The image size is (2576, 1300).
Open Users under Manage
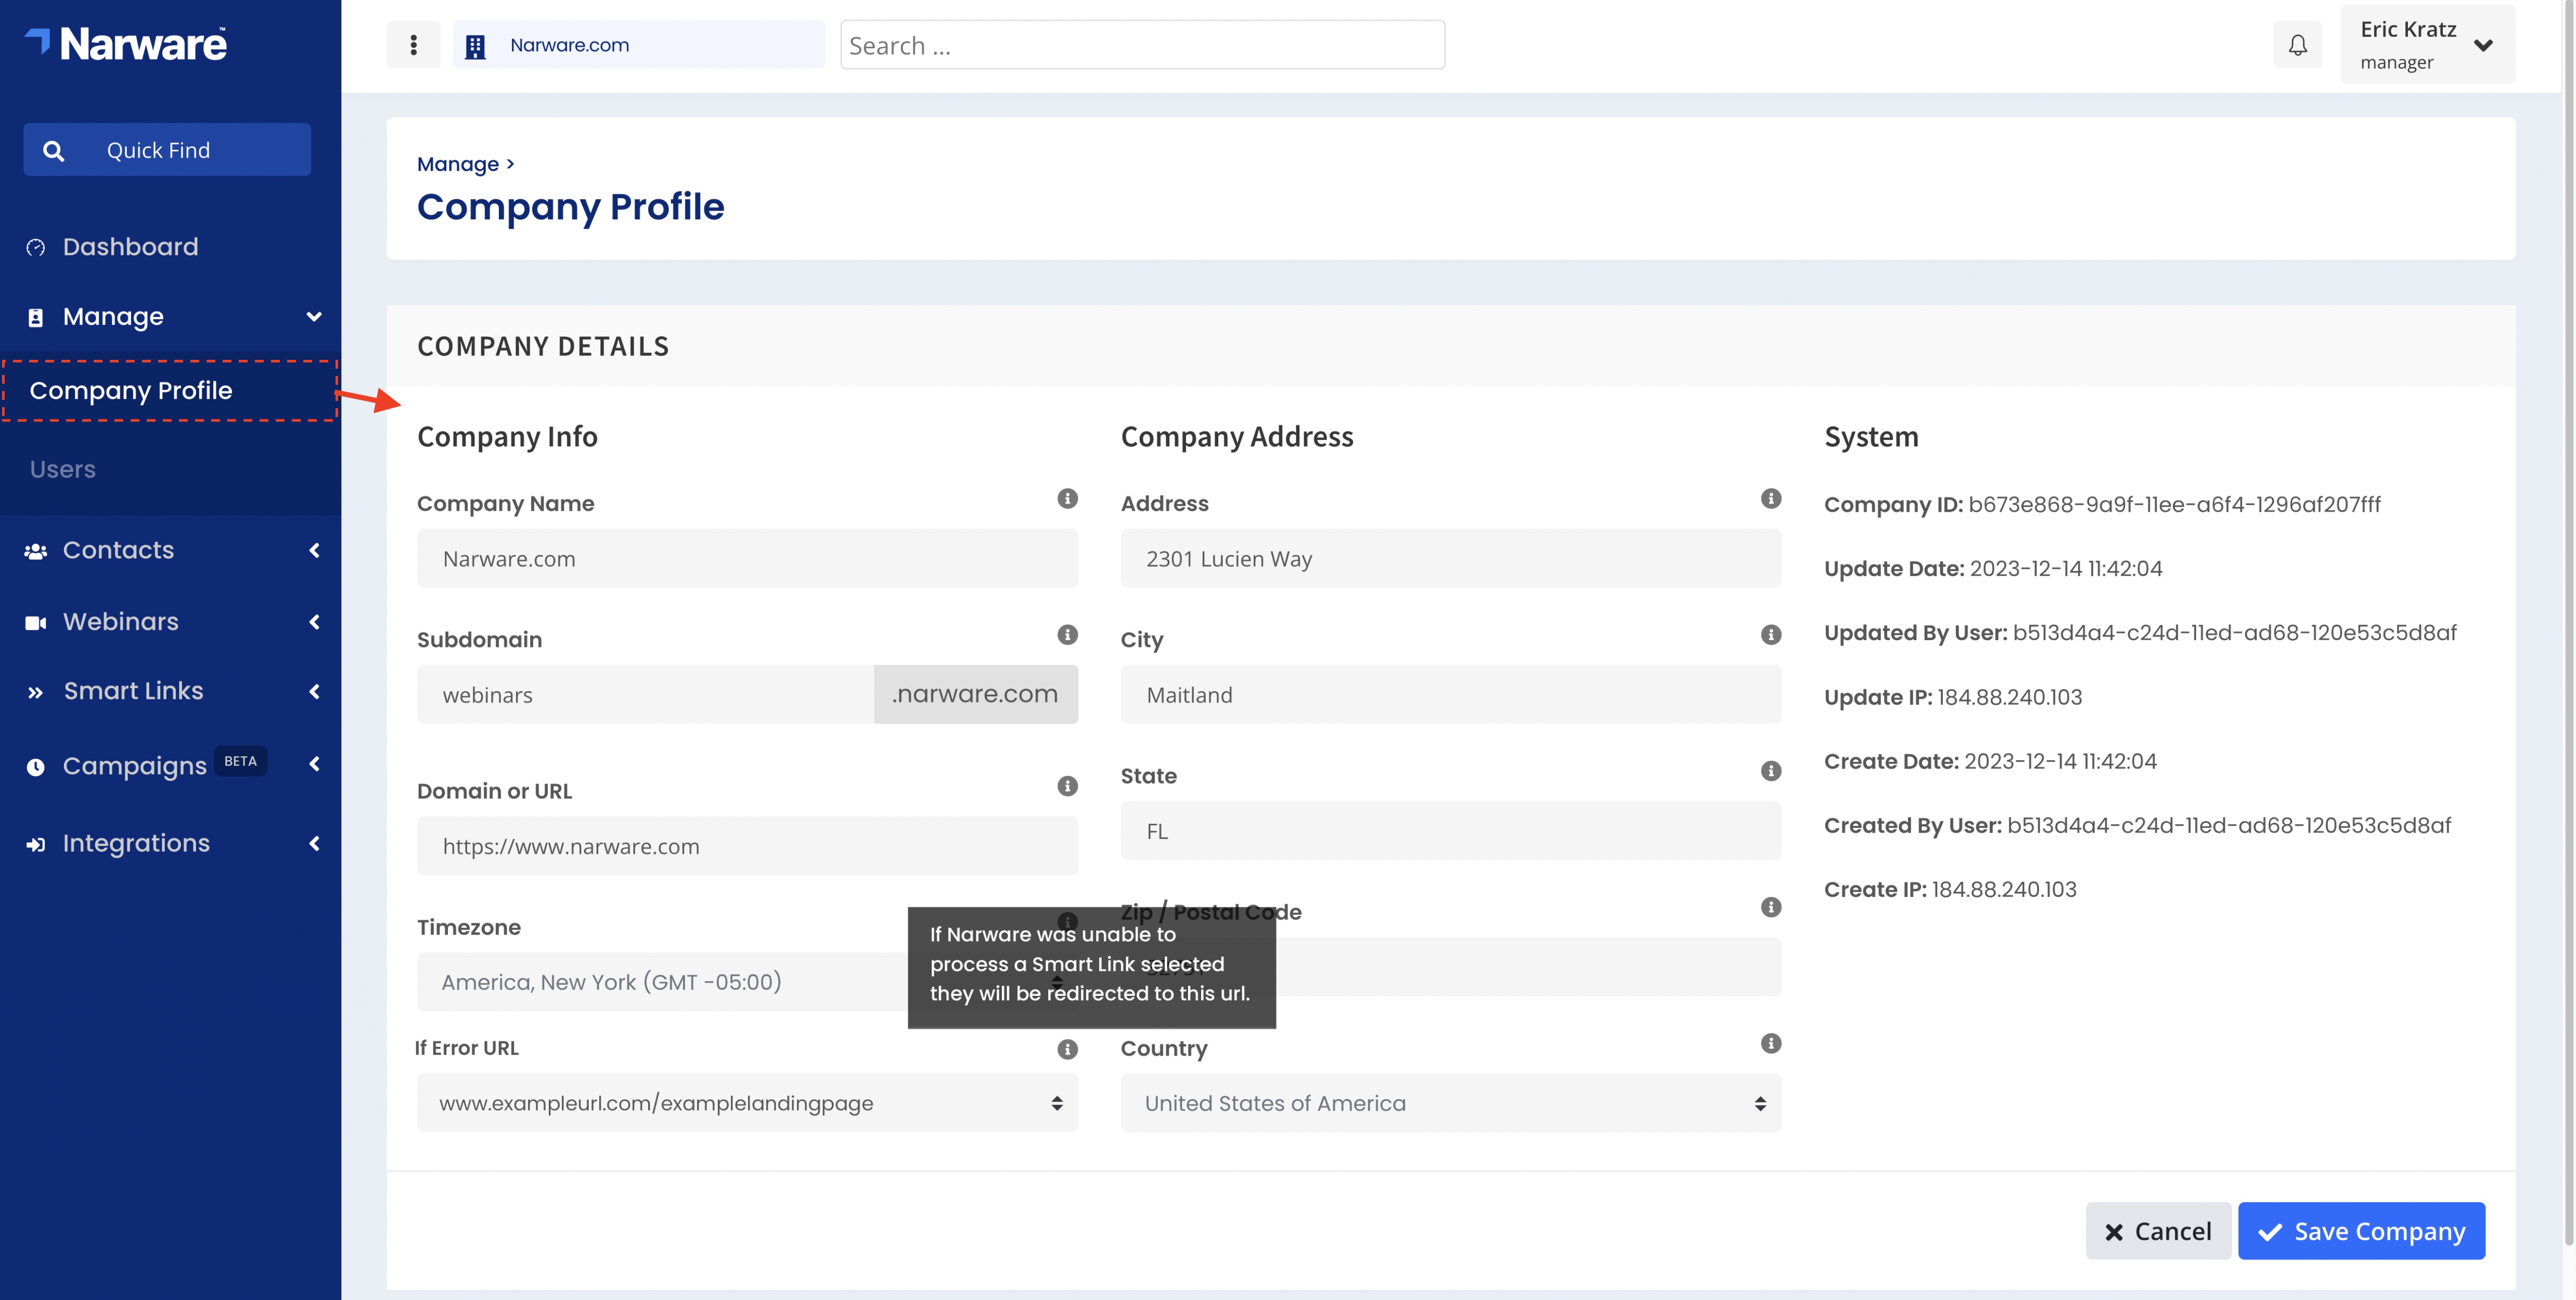tap(62, 469)
